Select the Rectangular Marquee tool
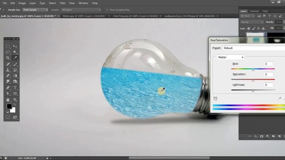 (x=8, y=46)
